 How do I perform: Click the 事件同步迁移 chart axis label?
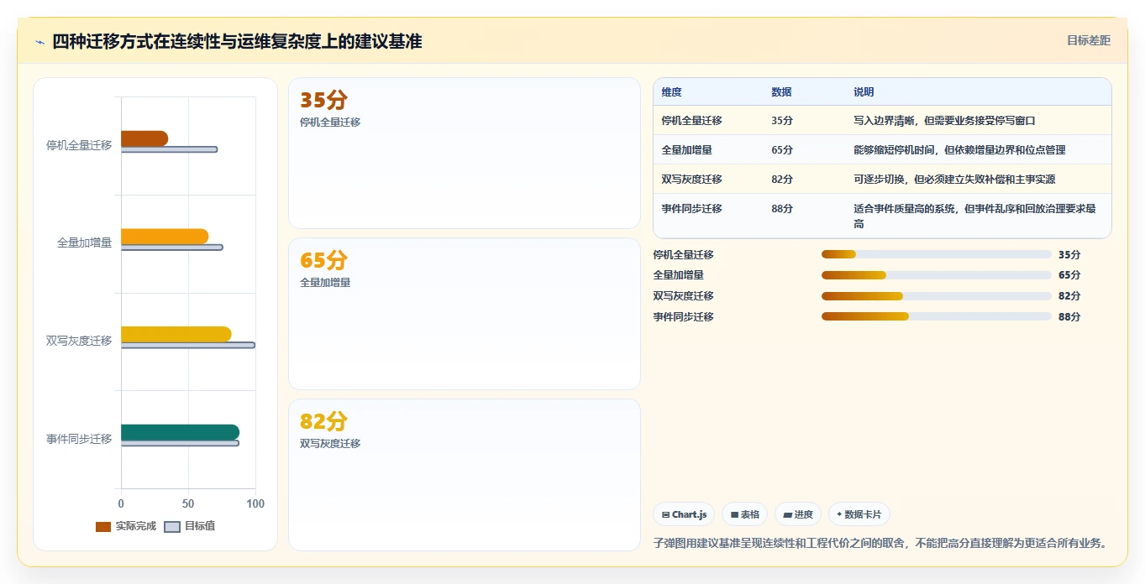point(79,439)
